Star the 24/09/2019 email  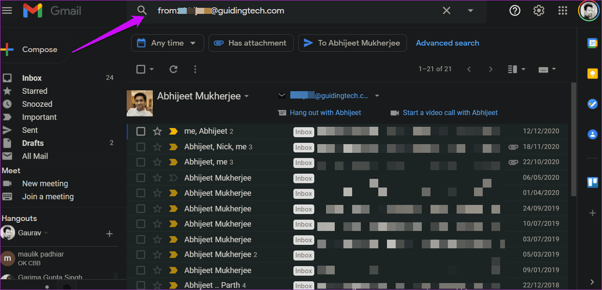point(157,208)
